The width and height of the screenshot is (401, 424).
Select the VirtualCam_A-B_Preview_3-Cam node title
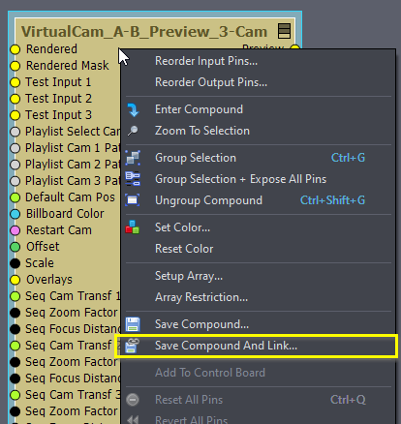(144, 32)
